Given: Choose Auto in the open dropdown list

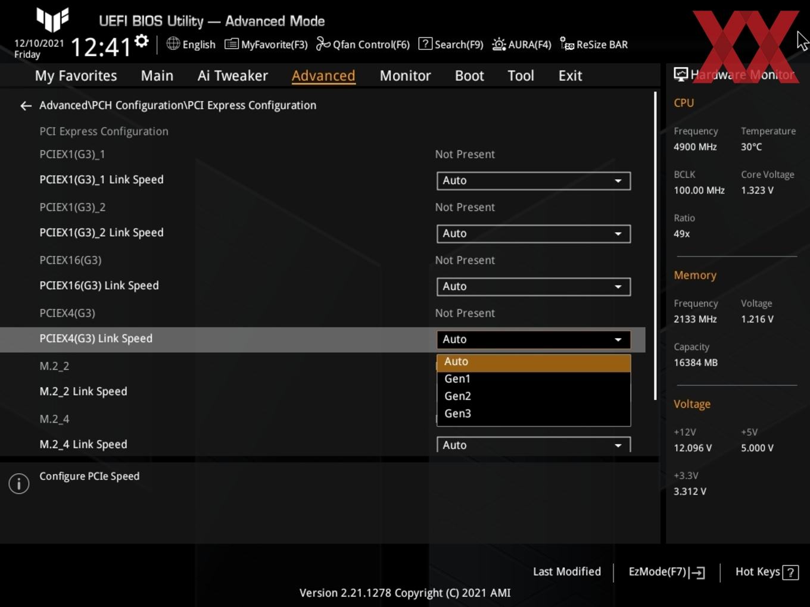Looking at the screenshot, I should [x=534, y=362].
